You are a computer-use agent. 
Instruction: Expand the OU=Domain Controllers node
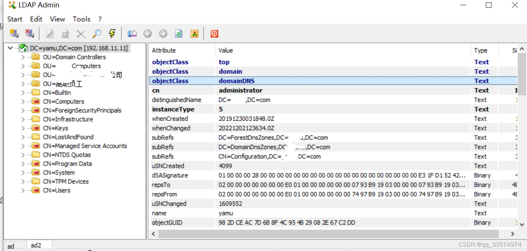click(x=22, y=57)
